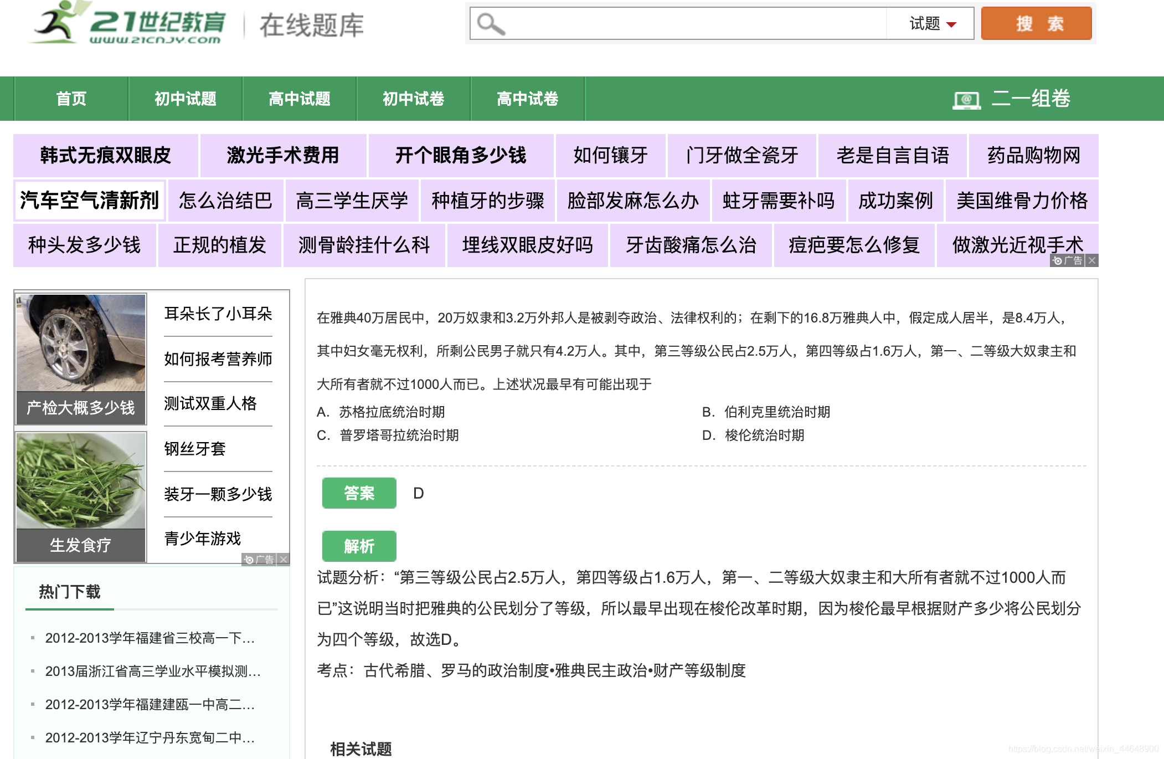Click ad link 美国维骨力价格
Image resolution: width=1164 pixels, height=759 pixels.
click(1022, 201)
